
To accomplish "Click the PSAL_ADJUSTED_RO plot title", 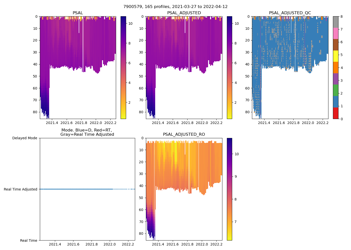I will (x=184, y=134).
